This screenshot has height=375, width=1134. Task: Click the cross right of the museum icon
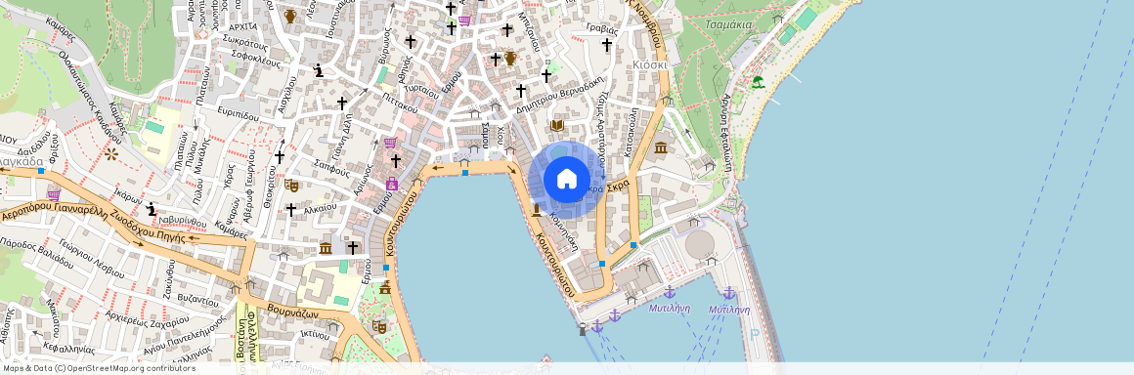352,248
